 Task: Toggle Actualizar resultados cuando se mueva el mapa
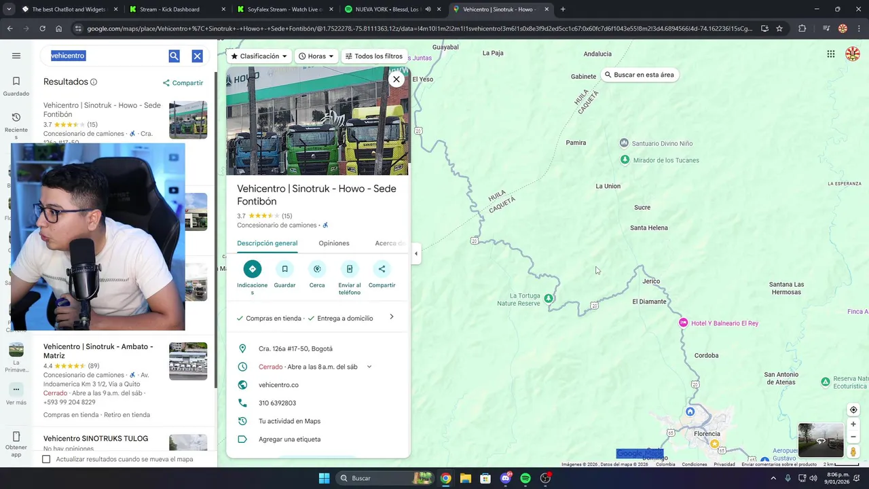46,459
